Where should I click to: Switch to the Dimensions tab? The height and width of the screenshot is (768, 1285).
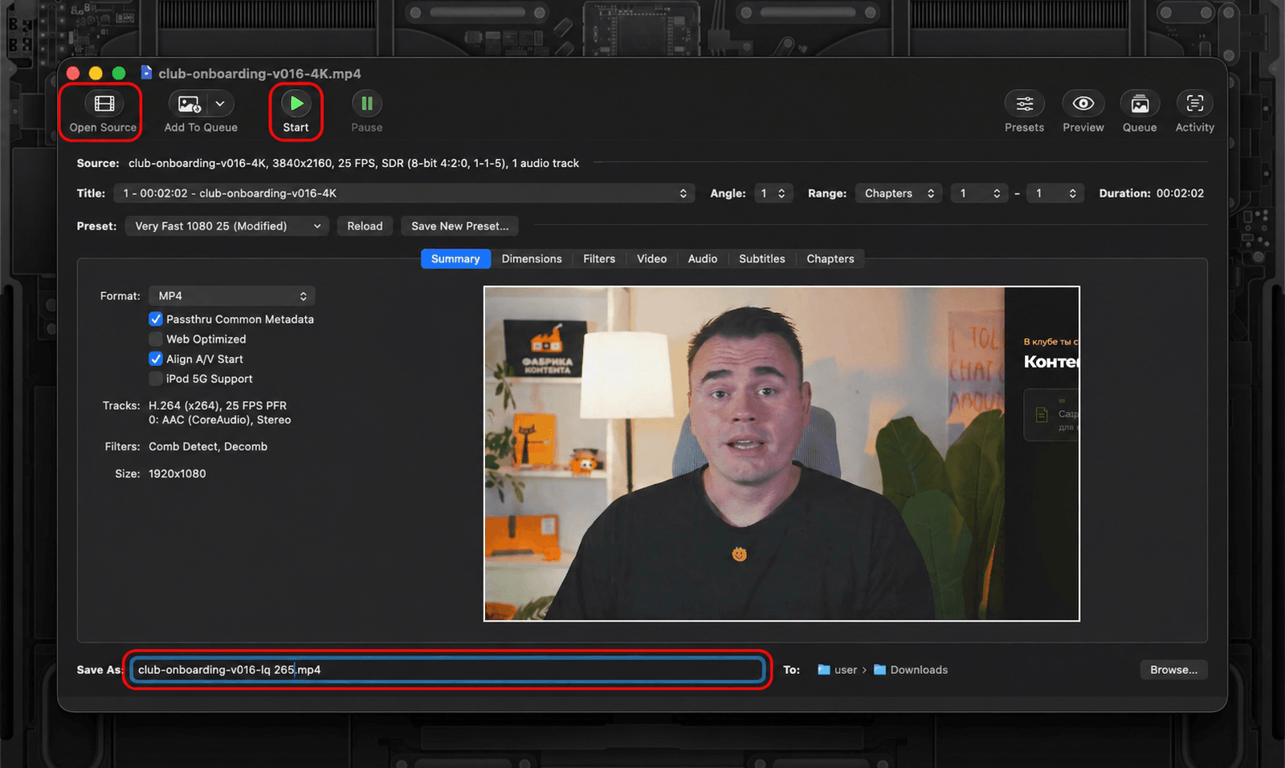(532, 258)
